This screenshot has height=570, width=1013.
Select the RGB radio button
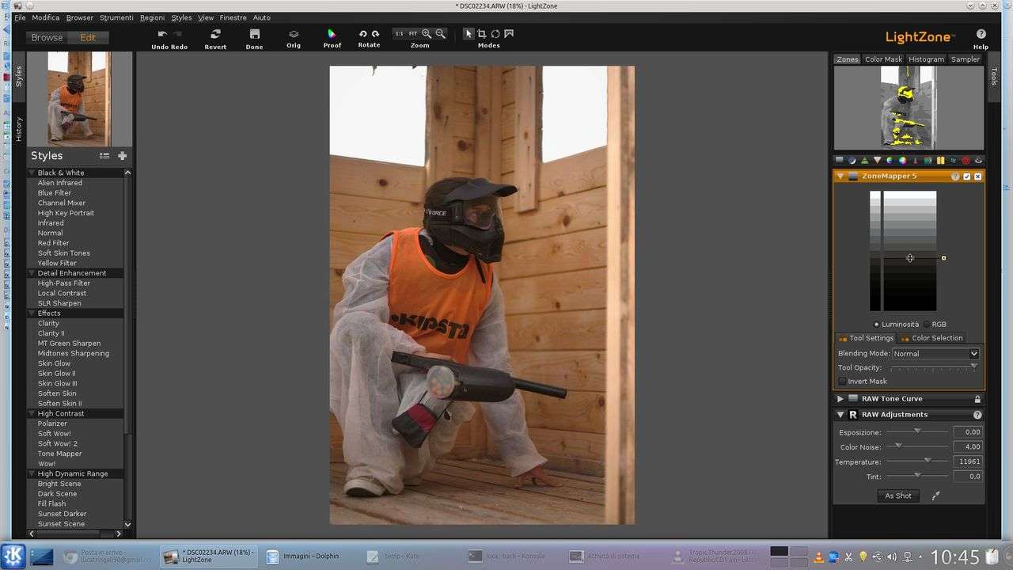pos(927,325)
